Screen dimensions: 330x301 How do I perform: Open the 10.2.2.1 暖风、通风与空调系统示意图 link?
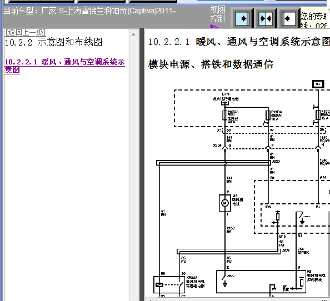point(65,66)
